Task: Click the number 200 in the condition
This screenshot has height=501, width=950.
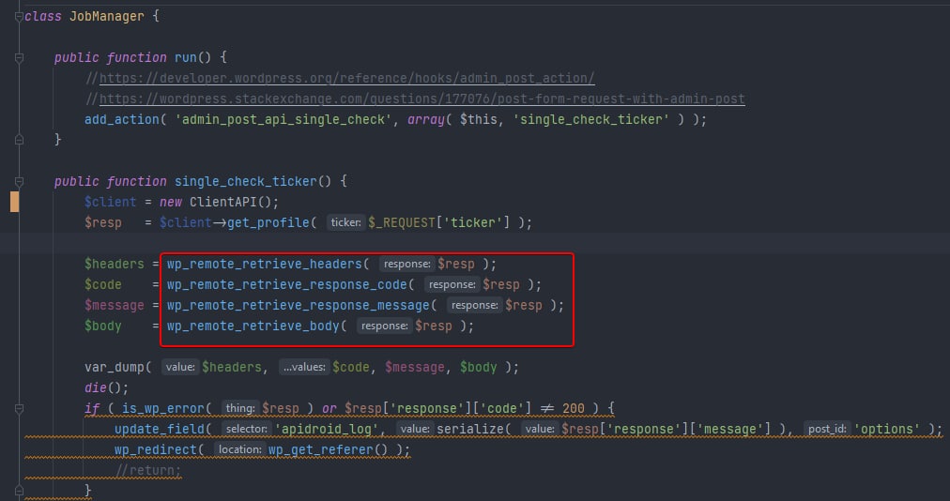Action: pos(574,408)
